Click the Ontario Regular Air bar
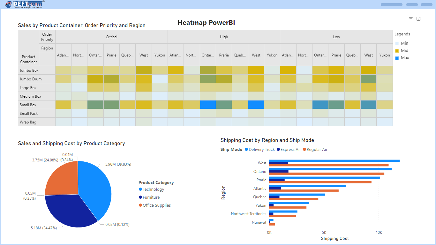436x245 pixels. click(327, 174)
